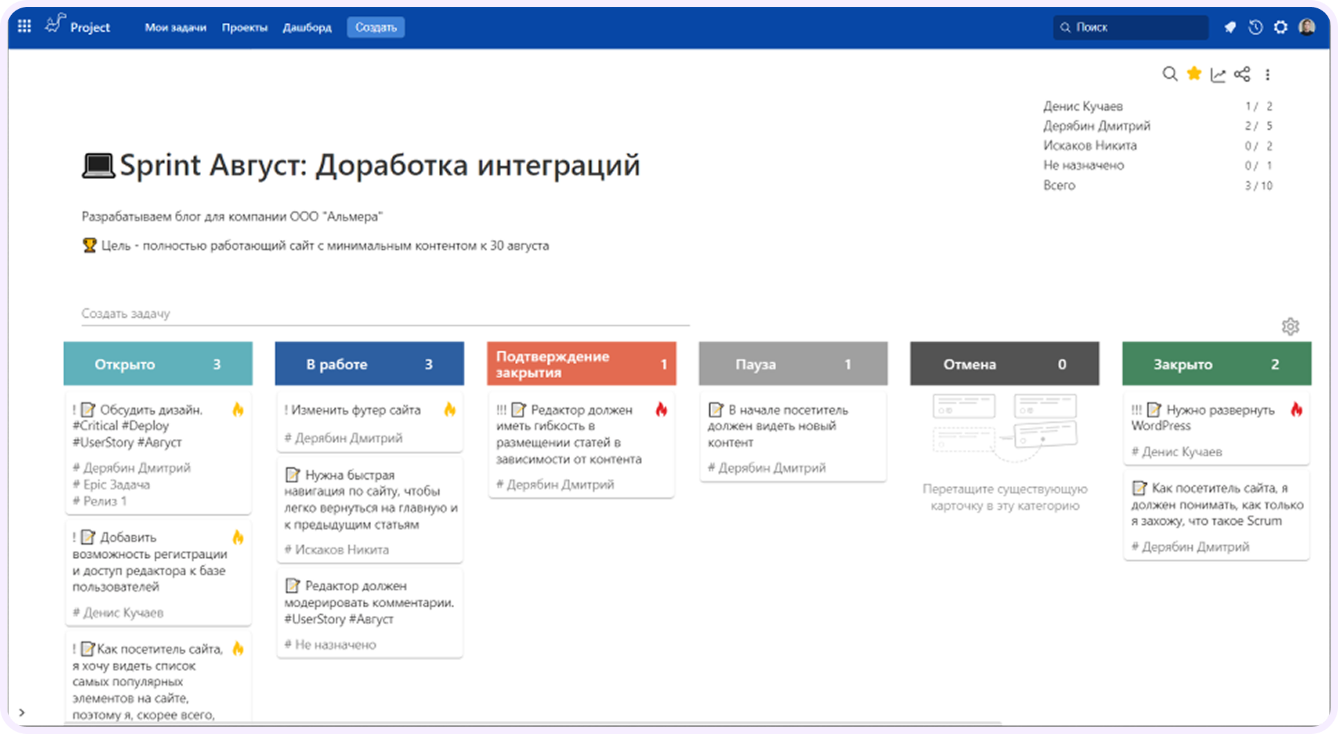Image resolution: width=1338 pixels, height=734 pixels.
Task: Click note icon on Scrum card
Action: pyautogui.click(x=1139, y=488)
